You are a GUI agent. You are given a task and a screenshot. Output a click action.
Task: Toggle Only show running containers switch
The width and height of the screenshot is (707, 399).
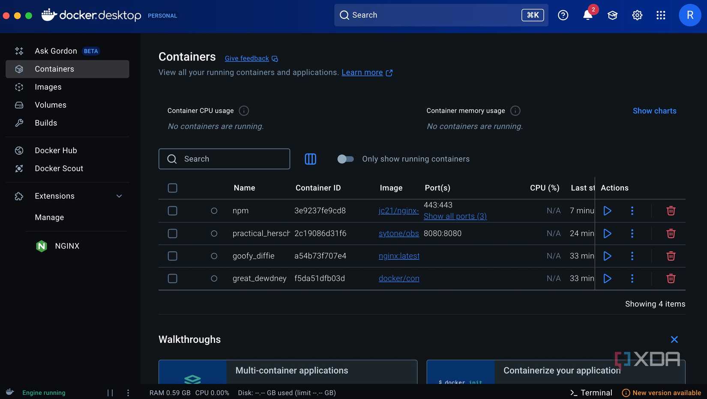345,159
